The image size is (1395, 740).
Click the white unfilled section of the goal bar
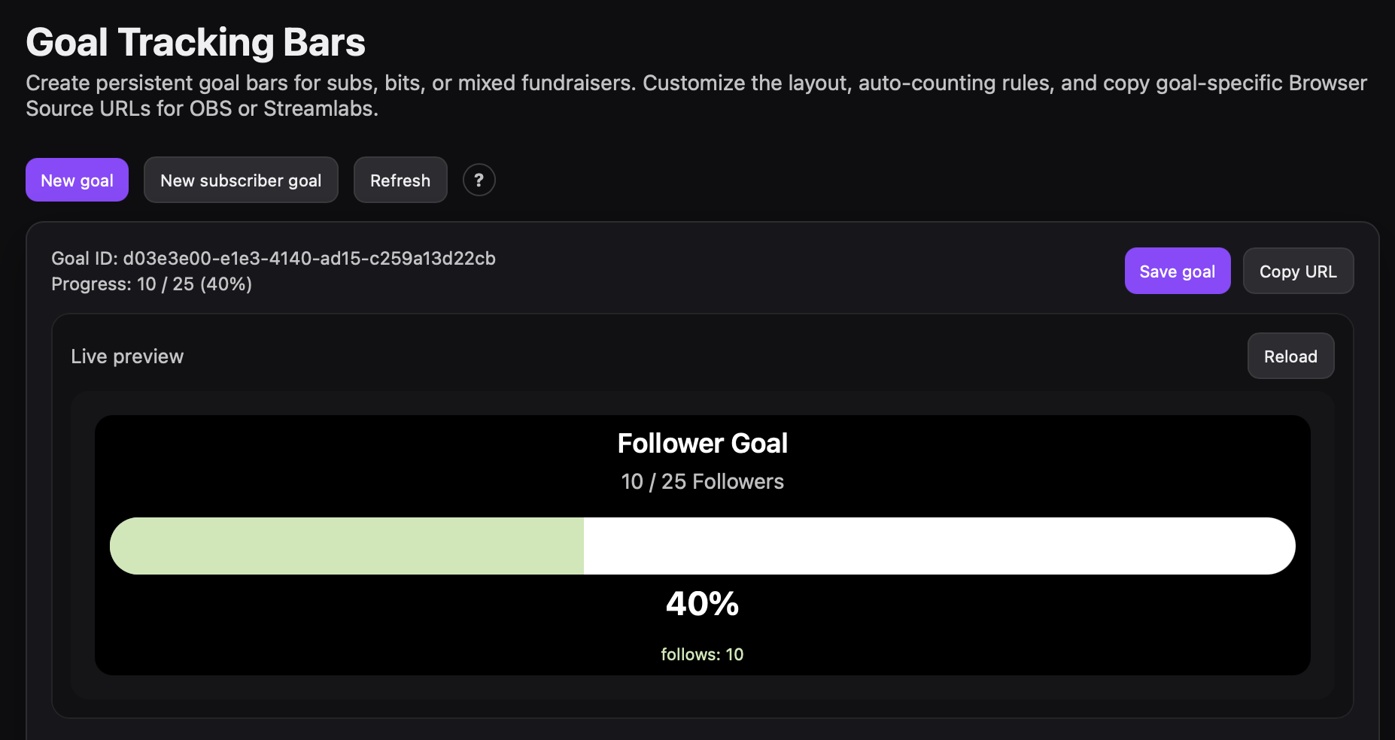[941, 545]
